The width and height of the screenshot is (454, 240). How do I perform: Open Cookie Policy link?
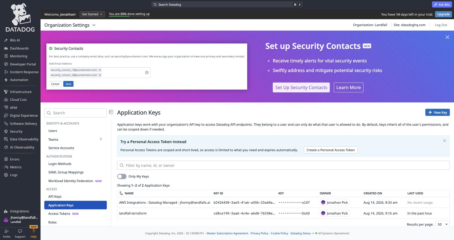[279, 233]
